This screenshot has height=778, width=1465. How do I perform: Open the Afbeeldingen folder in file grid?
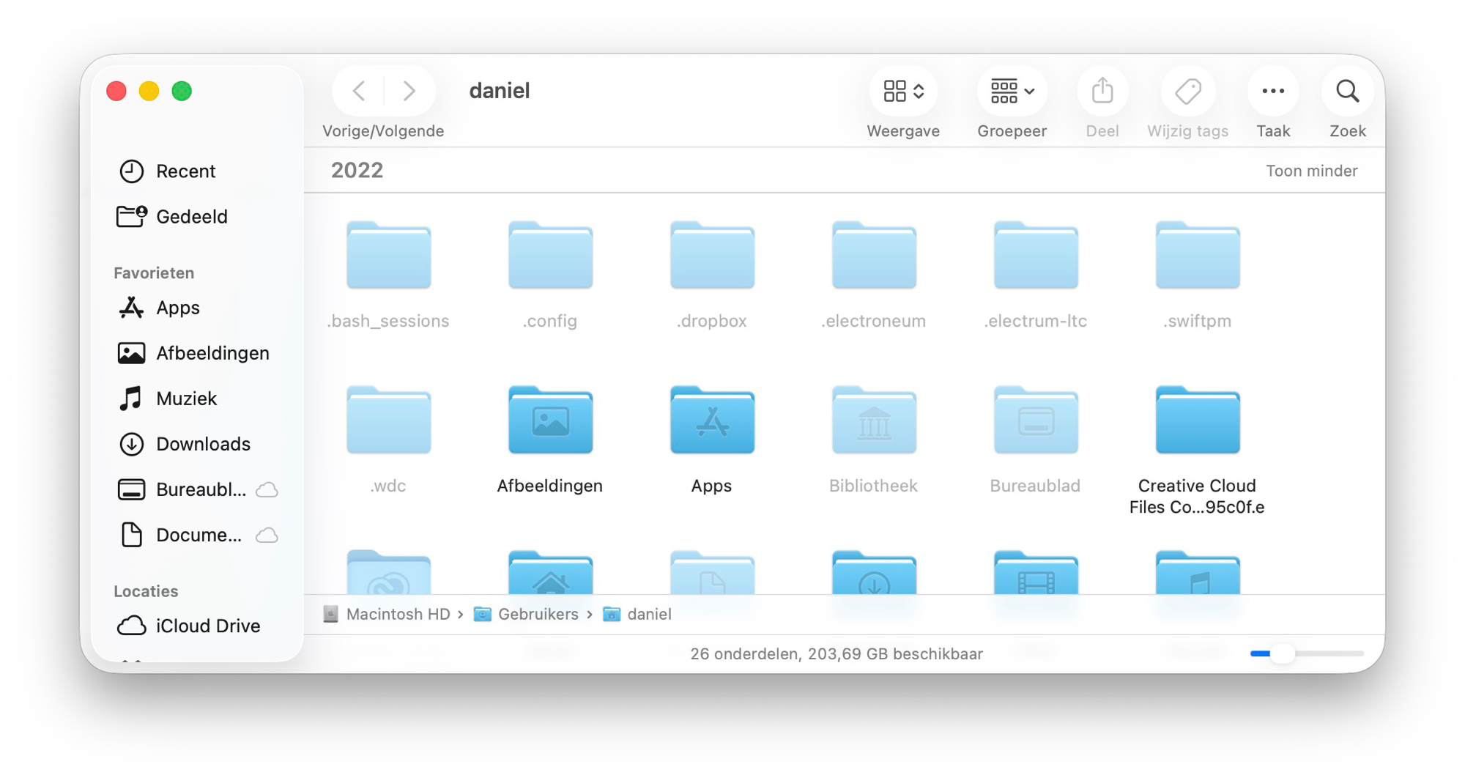pyautogui.click(x=550, y=421)
